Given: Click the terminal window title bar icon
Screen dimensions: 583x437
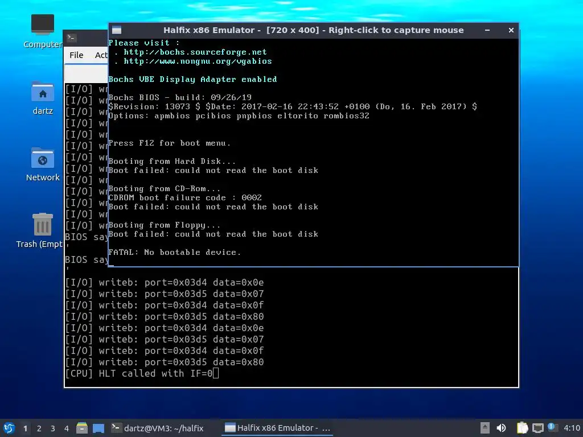Looking at the screenshot, I should click(x=72, y=38).
